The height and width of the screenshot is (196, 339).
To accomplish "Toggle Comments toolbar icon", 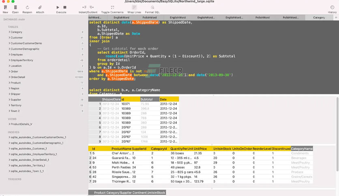I will click(112, 7).
